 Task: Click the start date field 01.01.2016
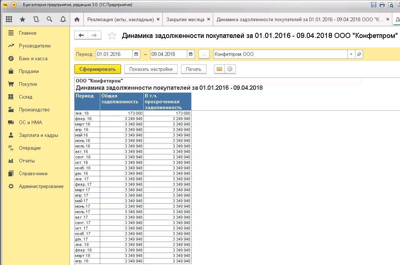pyautogui.click(x=114, y=54)
